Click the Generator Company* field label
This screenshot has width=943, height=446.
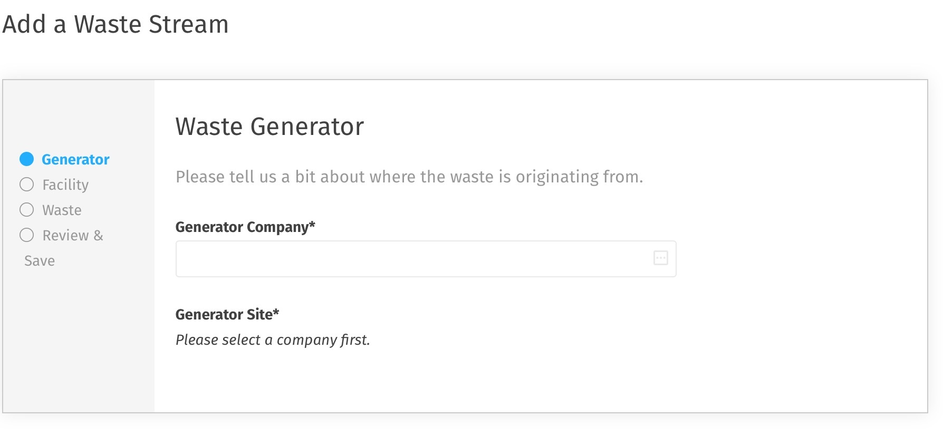[x=245, y=227]
